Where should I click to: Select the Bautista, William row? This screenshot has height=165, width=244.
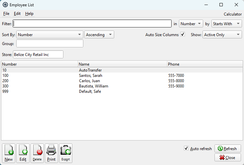122,86
